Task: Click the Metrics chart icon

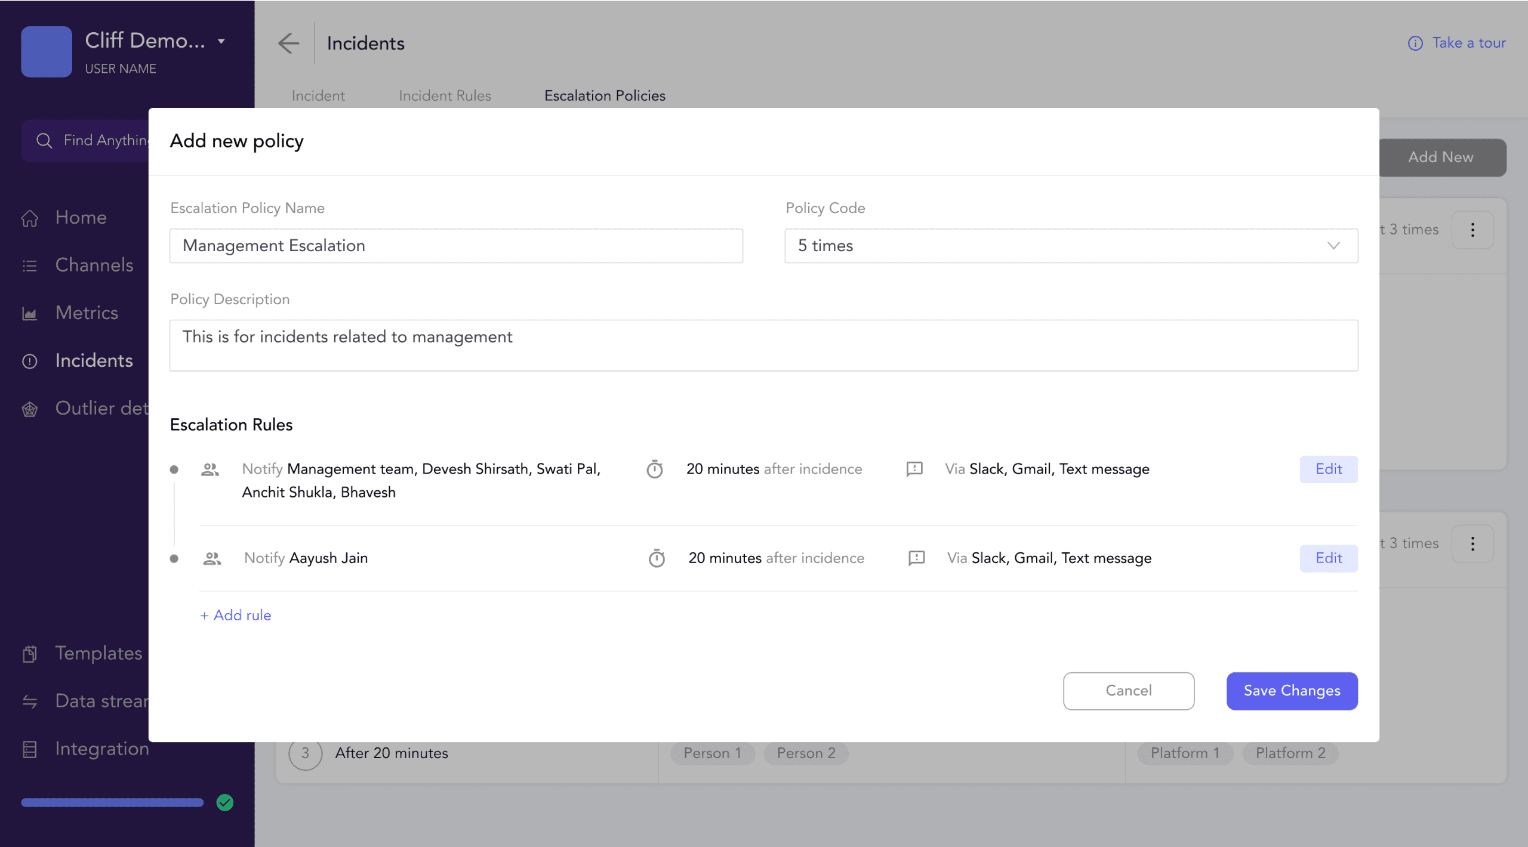Action: point(30,314)
